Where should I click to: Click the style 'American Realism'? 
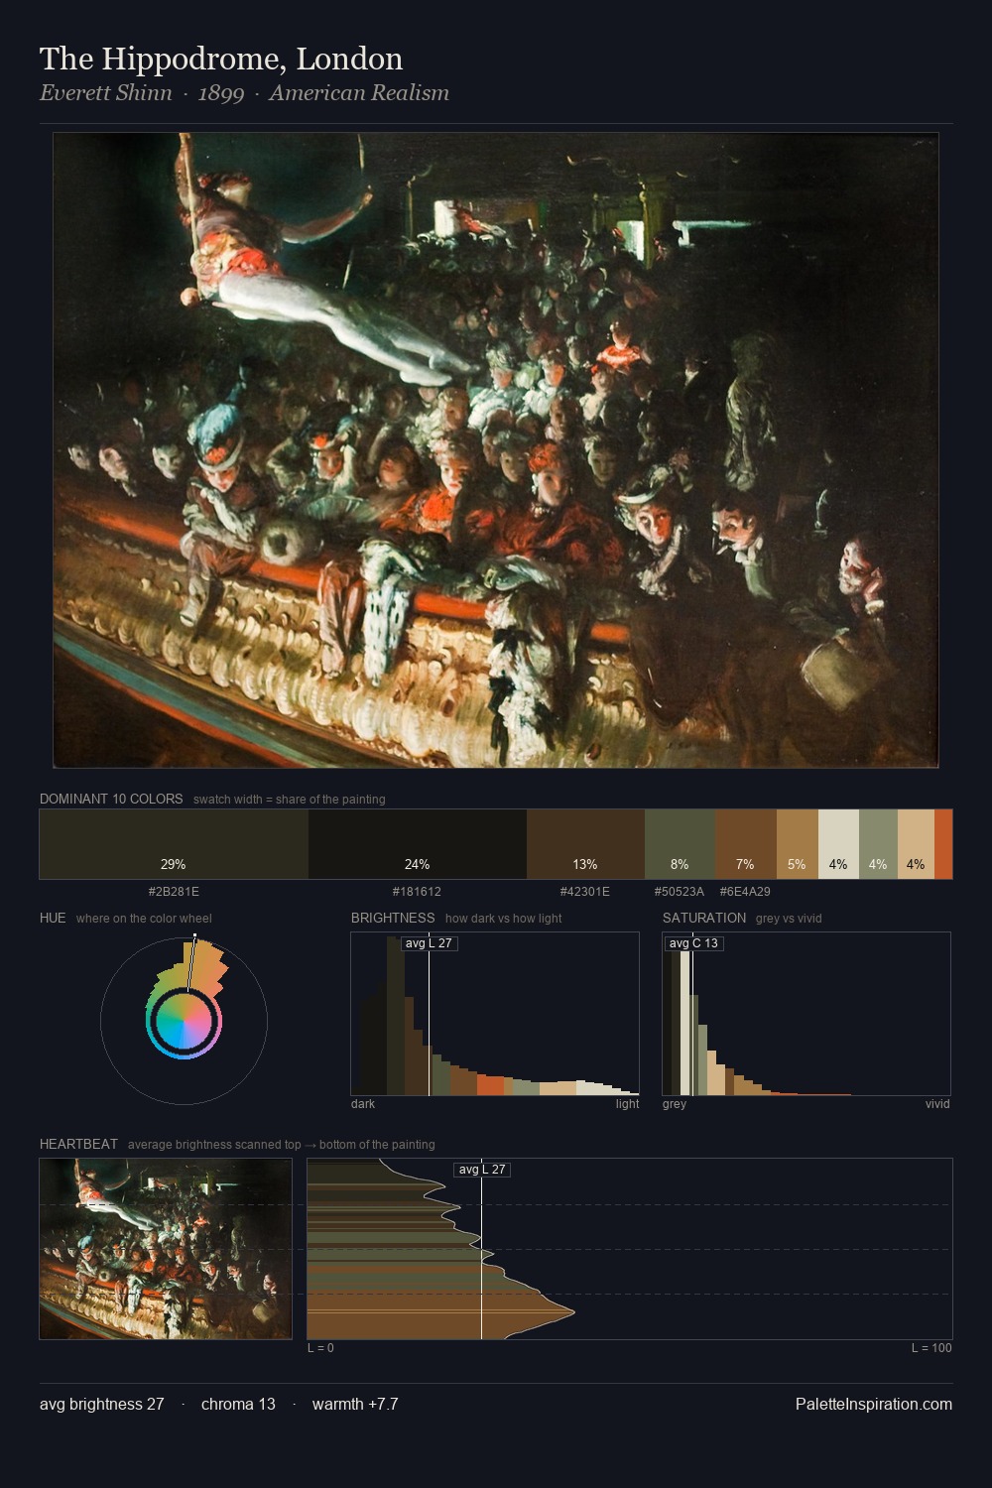click(359, 93)
